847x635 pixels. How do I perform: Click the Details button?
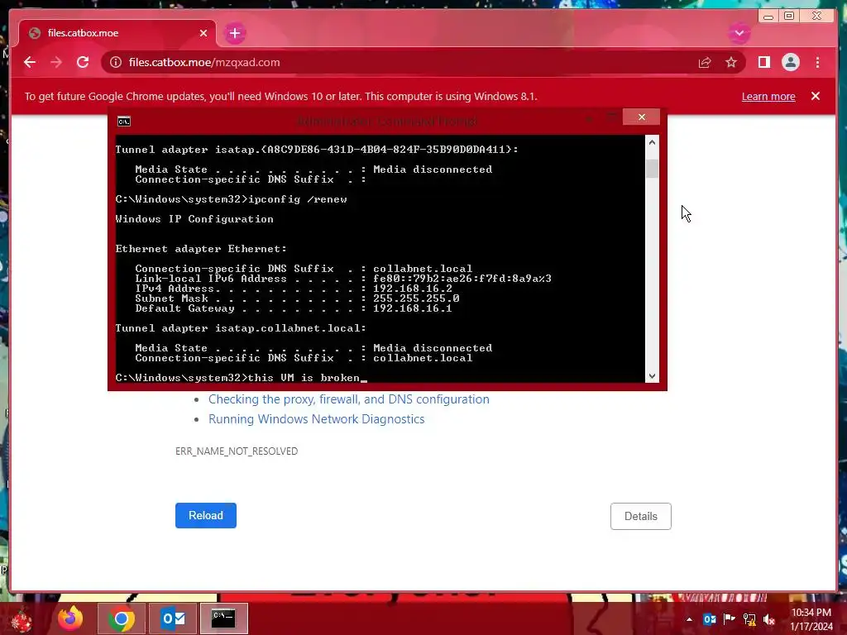641,516
